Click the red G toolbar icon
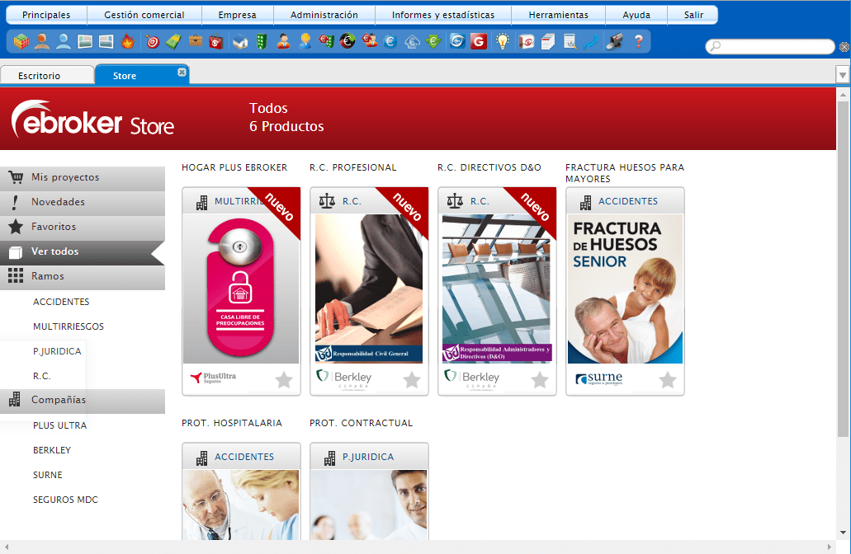The width and height of the screenshot is (851, 554). 479,42
